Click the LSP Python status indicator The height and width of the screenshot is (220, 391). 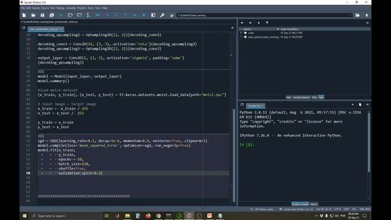click(x=262, y=209)
